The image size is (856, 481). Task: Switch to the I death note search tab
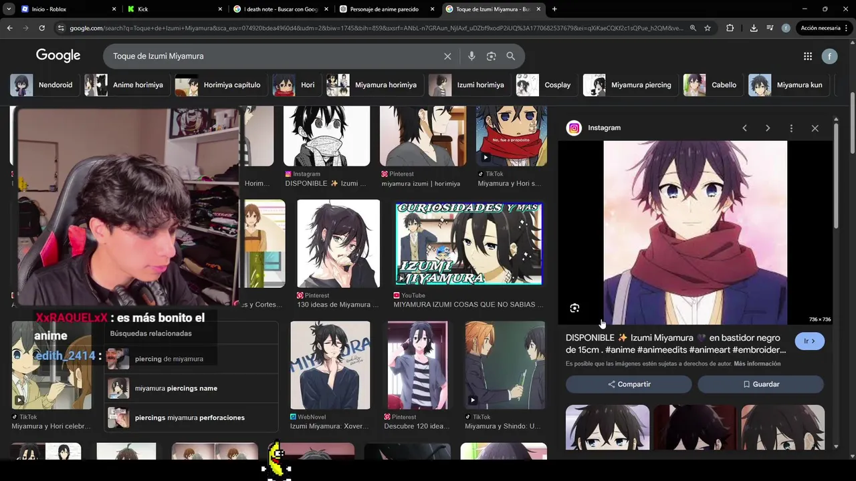point(280,9)
